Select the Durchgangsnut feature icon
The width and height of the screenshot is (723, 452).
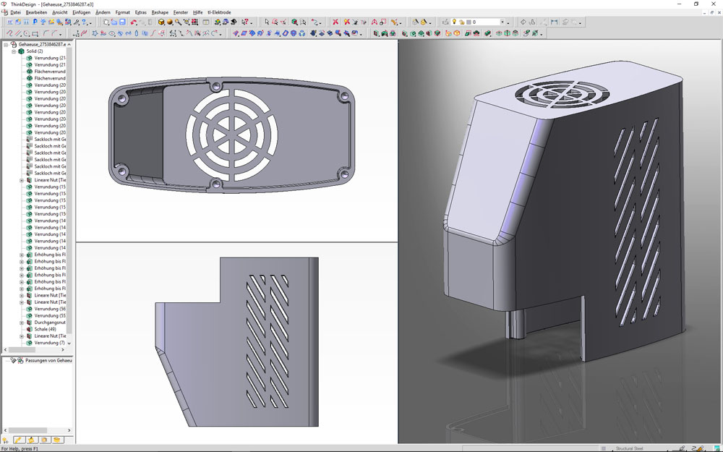pos(29,322)
